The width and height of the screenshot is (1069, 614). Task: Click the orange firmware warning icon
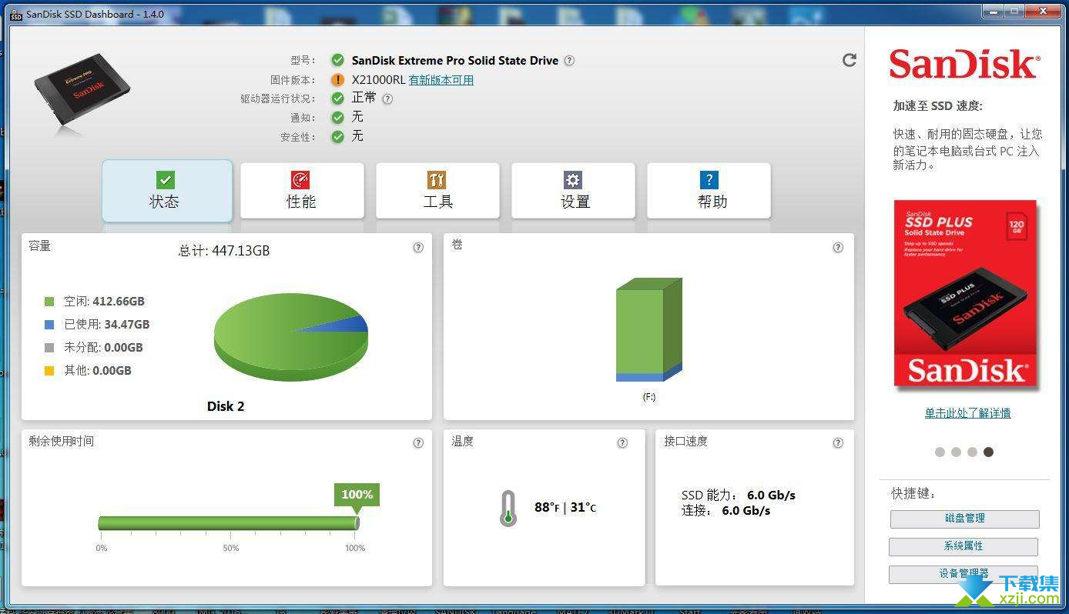tap(337, 79)
